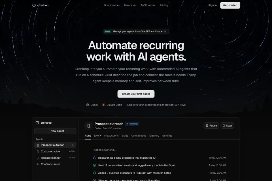Viewport: 272px width, 181px height.
Task: Open the How it works page
Action: point(112,5)
